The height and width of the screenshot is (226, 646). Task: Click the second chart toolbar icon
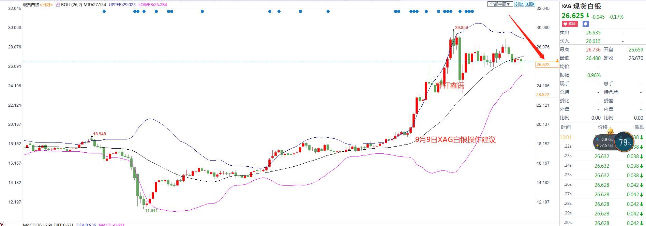click(x=522, y=4)
